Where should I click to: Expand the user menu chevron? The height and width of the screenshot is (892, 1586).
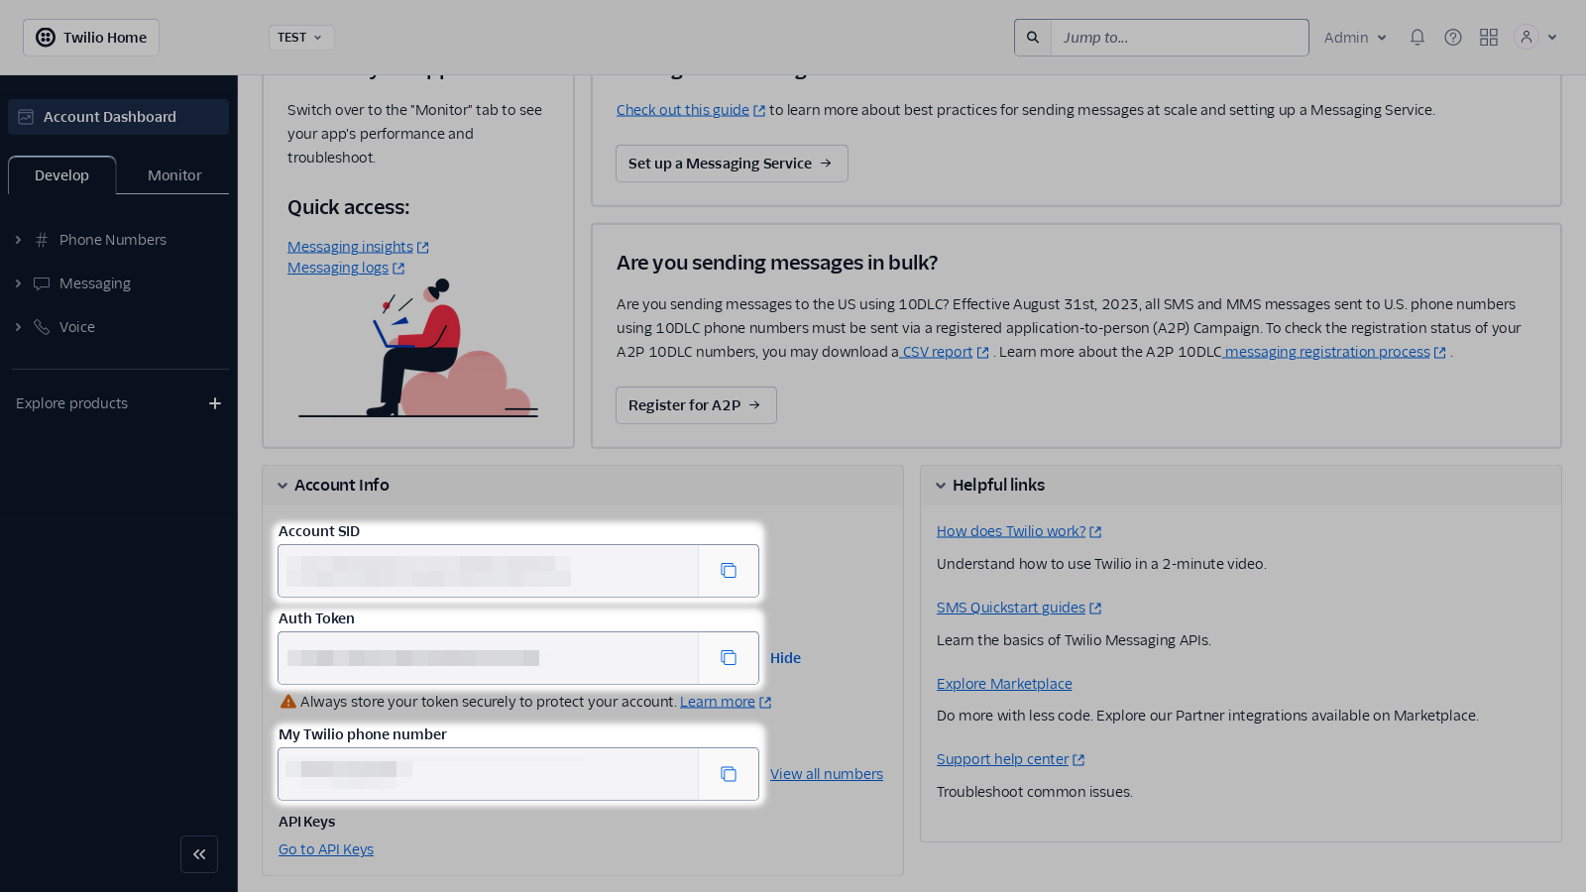click(1552, 38)
